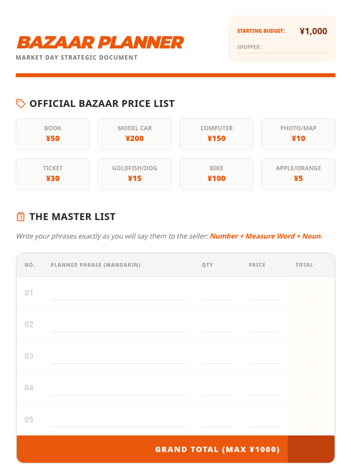Click the Bazaar Planner title
Screen dimensions: 351x468
point(100,43)
